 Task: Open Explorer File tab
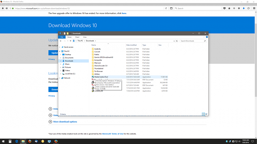click(x=62, y=37)
